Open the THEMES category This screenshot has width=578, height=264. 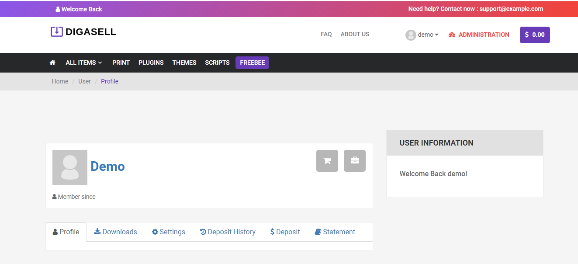point(184,63)
